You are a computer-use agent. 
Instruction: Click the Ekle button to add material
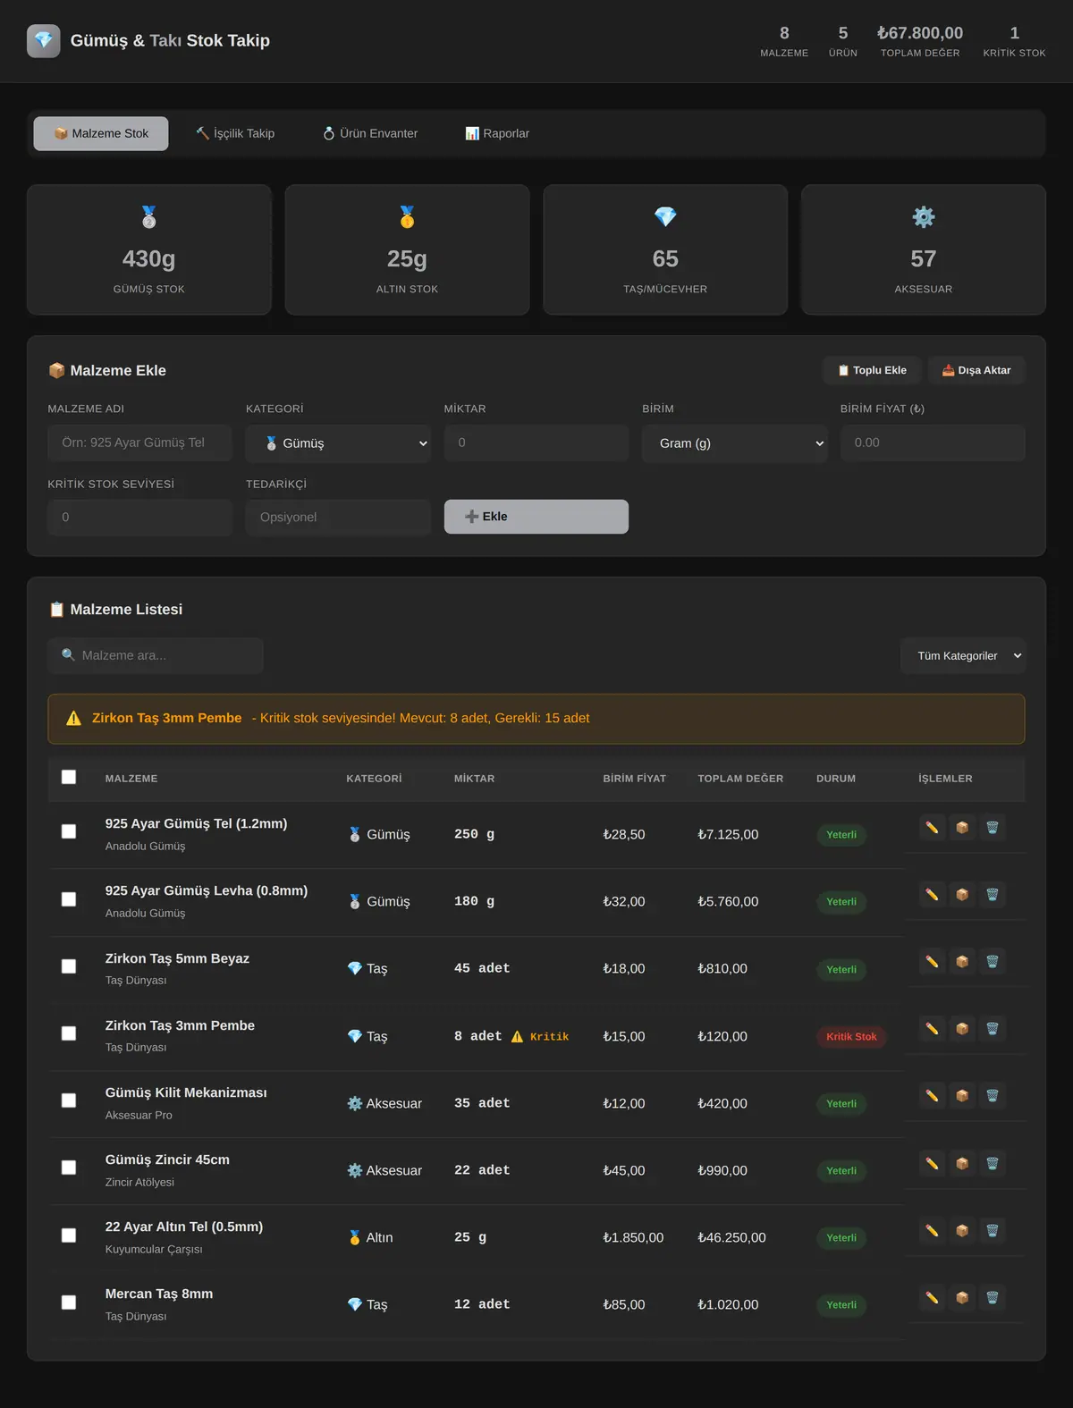pos(536,517)
